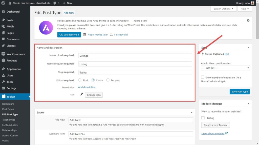Dismiss the Astra theme rating notice
259x145 pixels.
tap(248, 20)
